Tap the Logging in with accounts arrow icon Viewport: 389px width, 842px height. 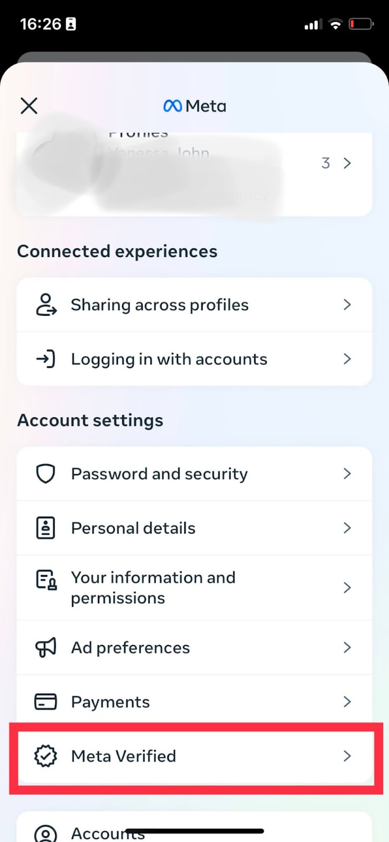pos(46,359)
